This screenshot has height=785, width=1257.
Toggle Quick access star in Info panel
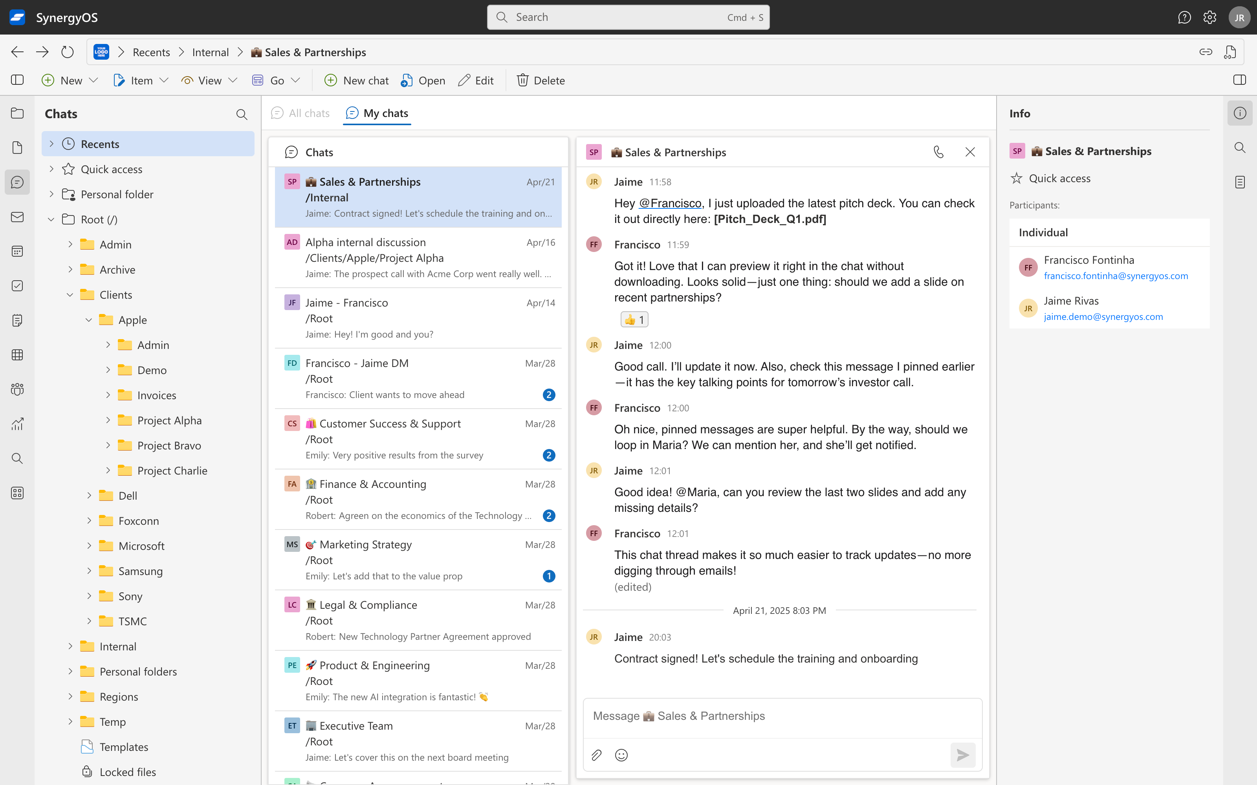click(x=1017, y=178)
